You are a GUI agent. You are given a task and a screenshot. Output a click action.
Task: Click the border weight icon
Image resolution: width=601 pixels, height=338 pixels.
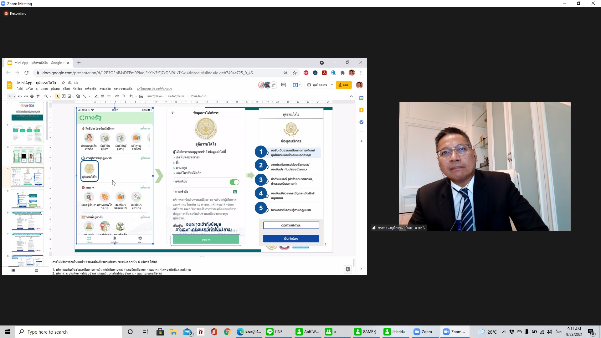pyautogui.click(x=102, y=96)
